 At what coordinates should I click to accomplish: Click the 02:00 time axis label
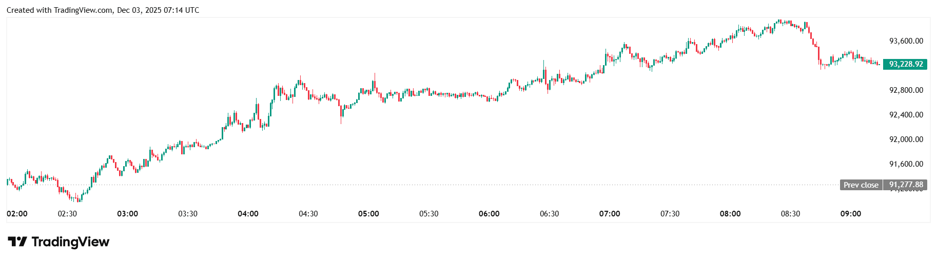tap(17, 214)
